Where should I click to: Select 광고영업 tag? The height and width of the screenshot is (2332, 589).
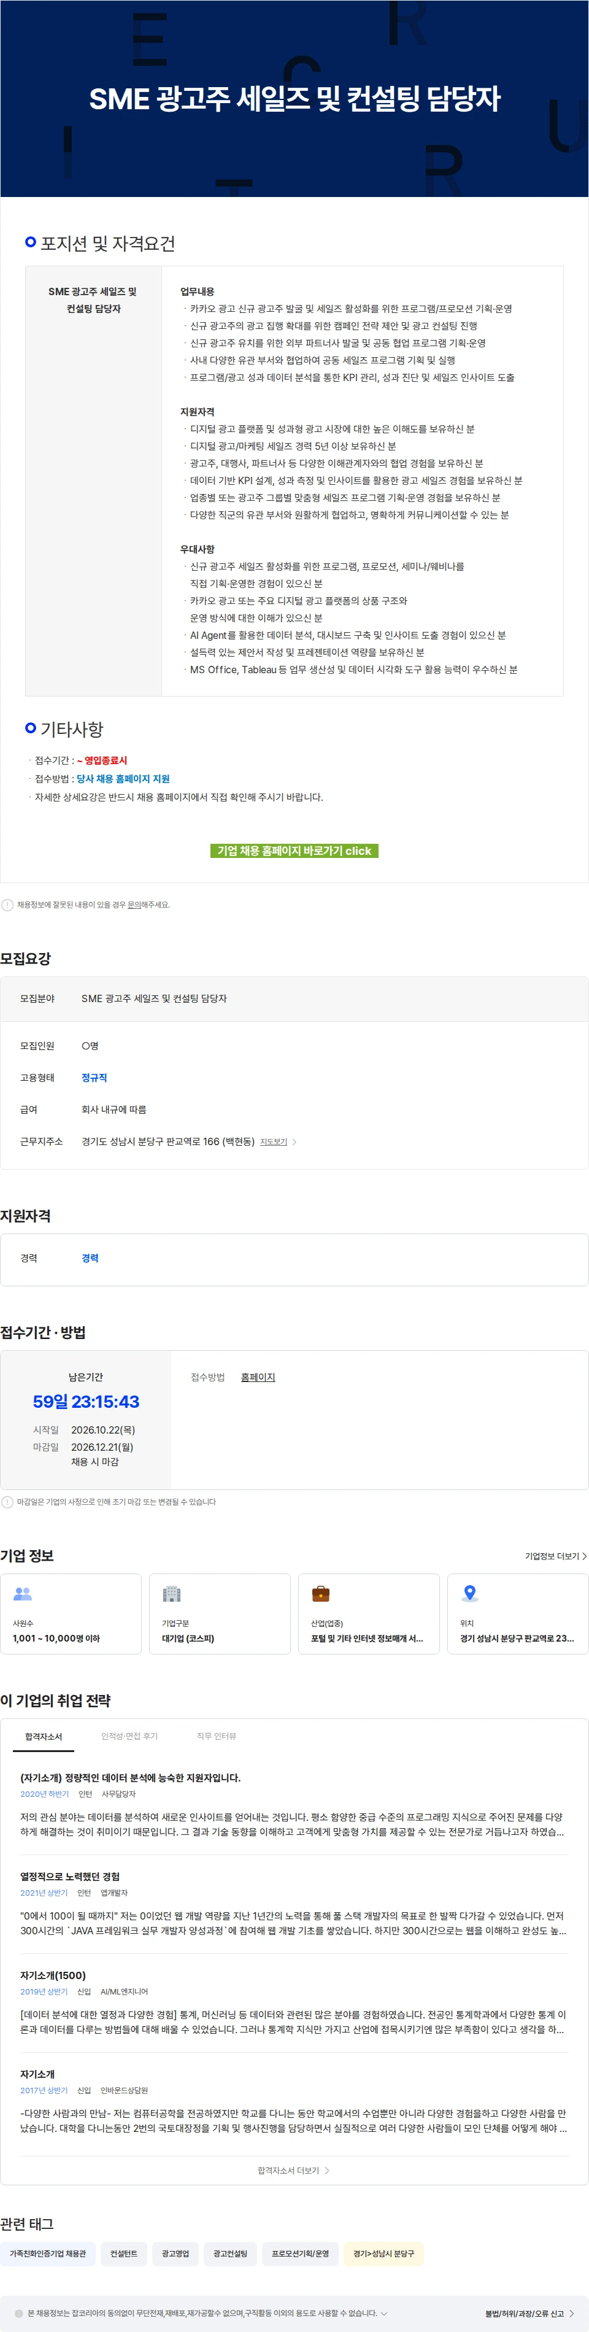pyautogui.click(x=175, y=2253)
